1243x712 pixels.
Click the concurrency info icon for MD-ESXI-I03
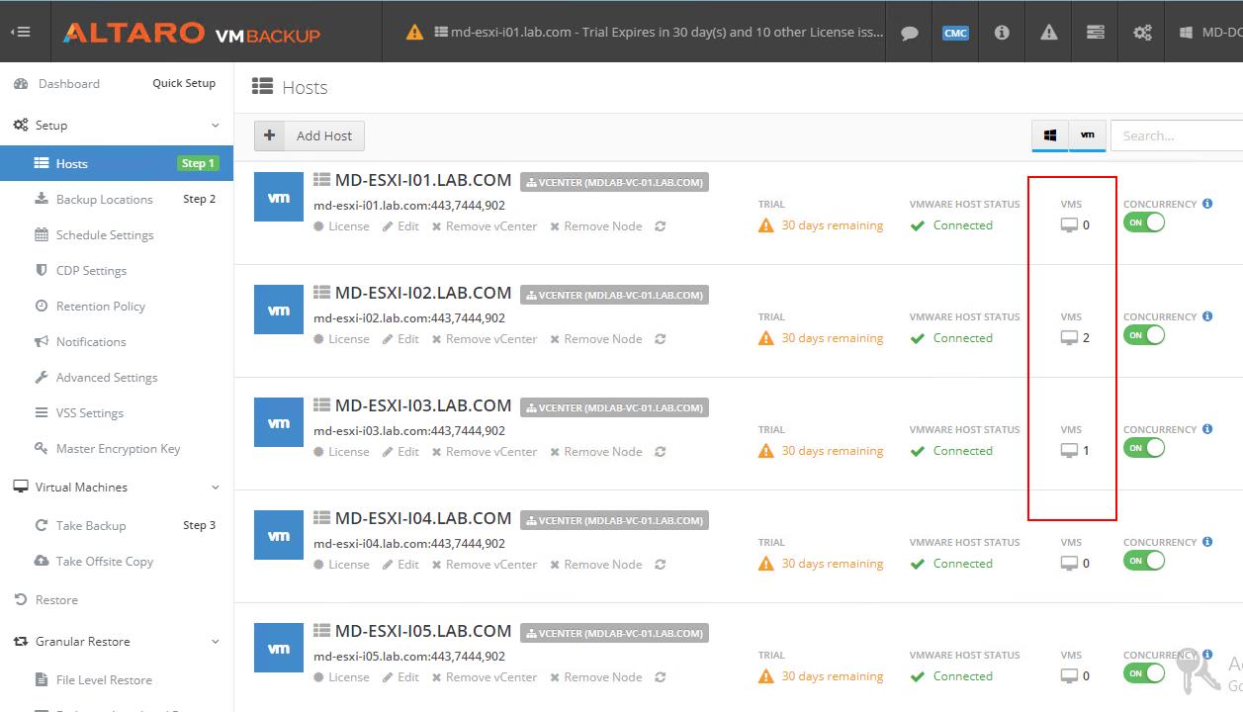click(x=1207, y=429)
